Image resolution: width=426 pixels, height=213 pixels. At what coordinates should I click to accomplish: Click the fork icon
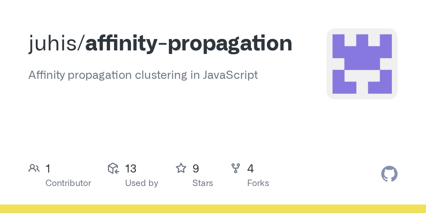[x=236, y=168]
